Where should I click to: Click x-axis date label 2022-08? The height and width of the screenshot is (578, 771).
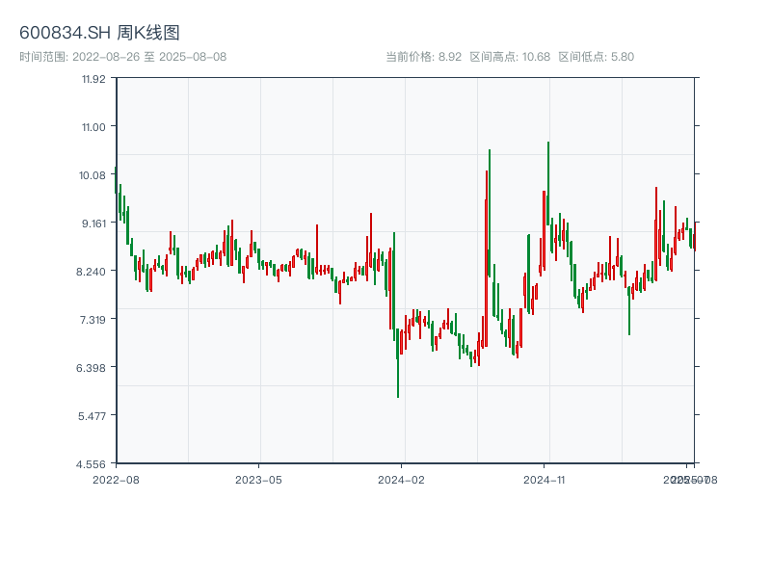tap(116, 480)
